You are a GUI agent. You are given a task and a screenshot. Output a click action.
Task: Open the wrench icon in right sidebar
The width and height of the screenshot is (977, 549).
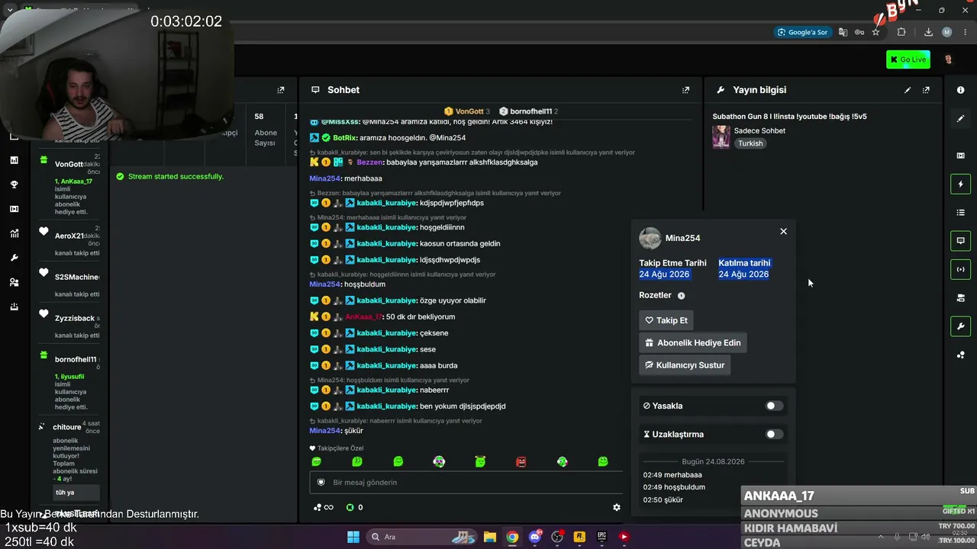(x=960, y=326)
